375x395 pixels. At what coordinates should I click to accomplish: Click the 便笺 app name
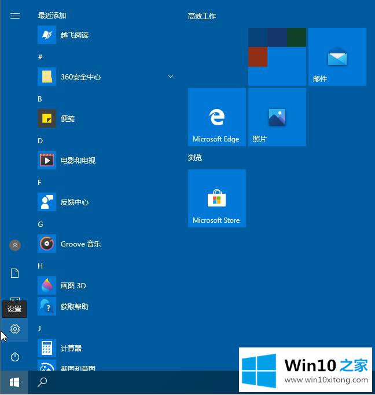(x=68, y=118)
